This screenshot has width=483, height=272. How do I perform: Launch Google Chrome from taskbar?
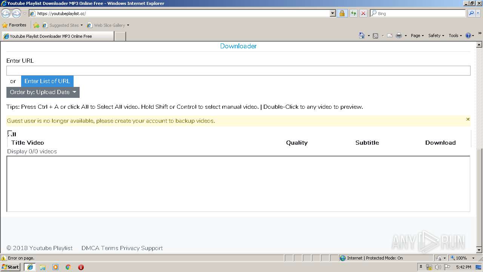click(x=68, y=267)
